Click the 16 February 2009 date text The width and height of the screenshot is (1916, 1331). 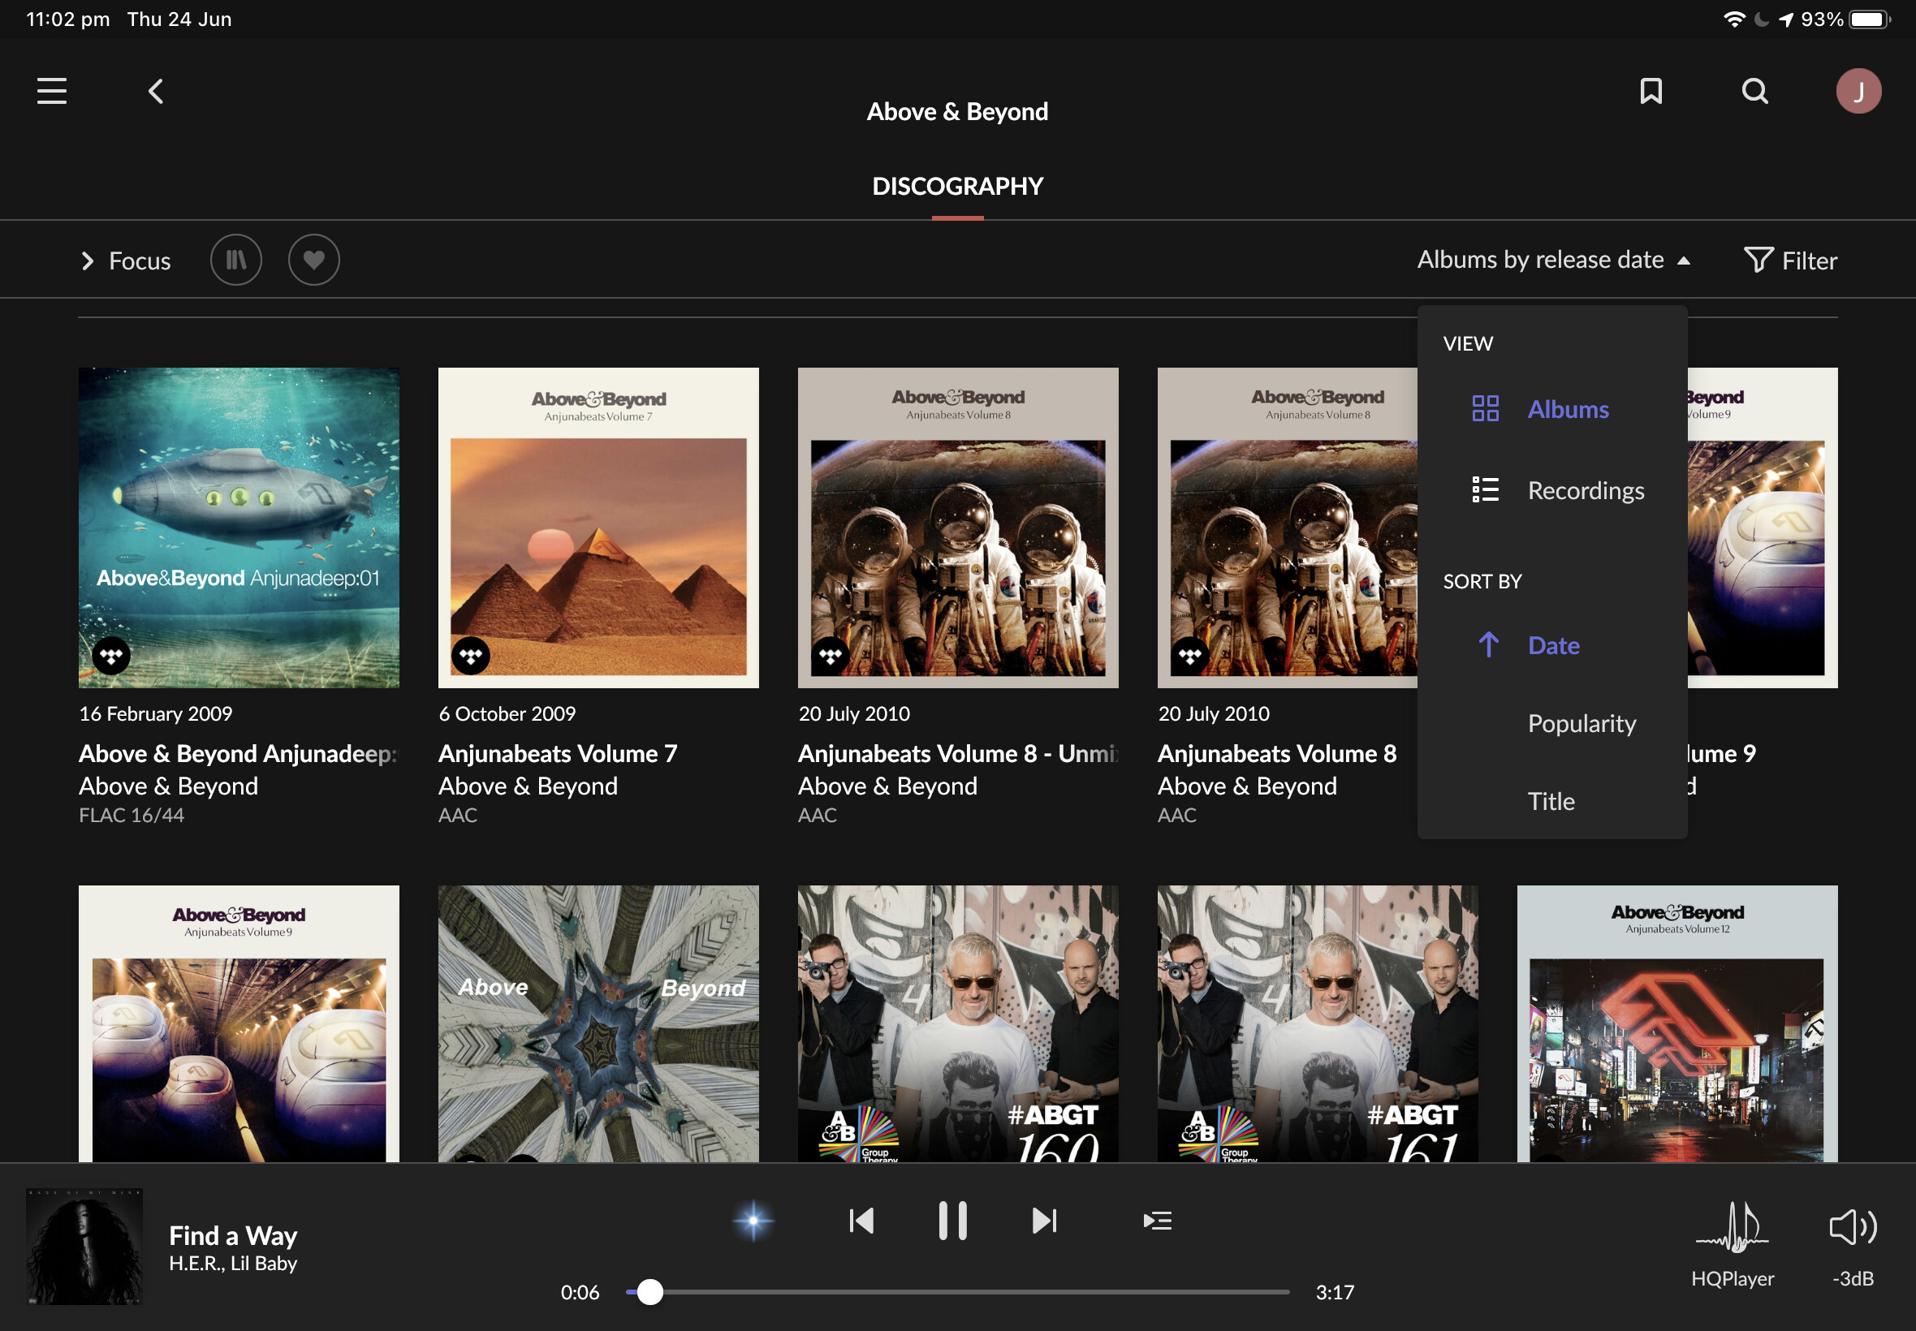[155, 714]
